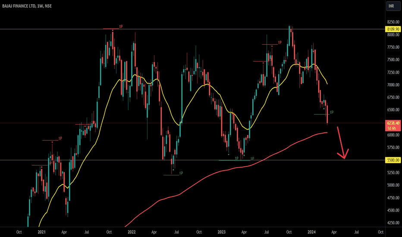Click the 2023 year label on time axis
Viewport: 402px width, 237px height.
(222, 232)
